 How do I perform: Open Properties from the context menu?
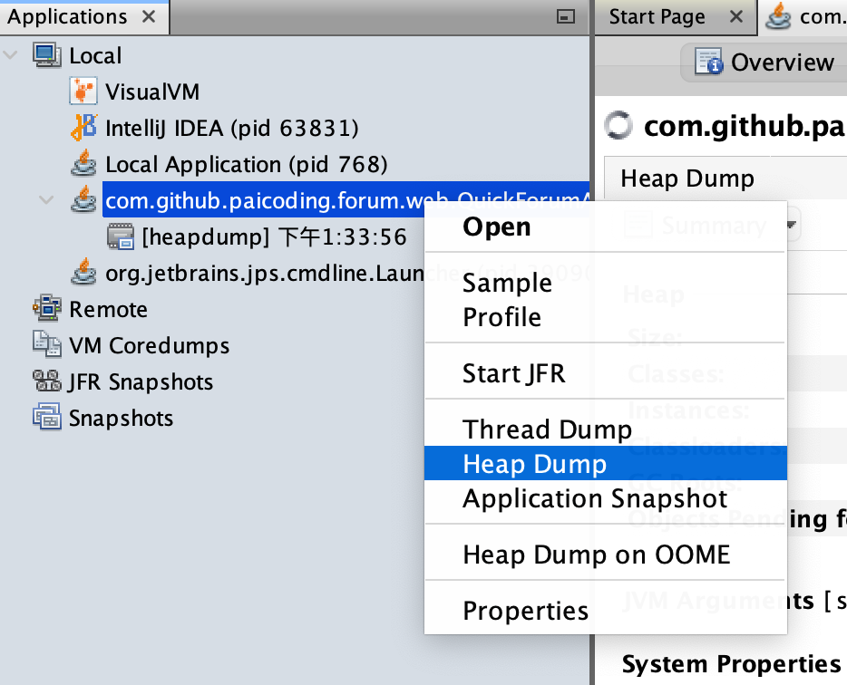click(525, 611)
